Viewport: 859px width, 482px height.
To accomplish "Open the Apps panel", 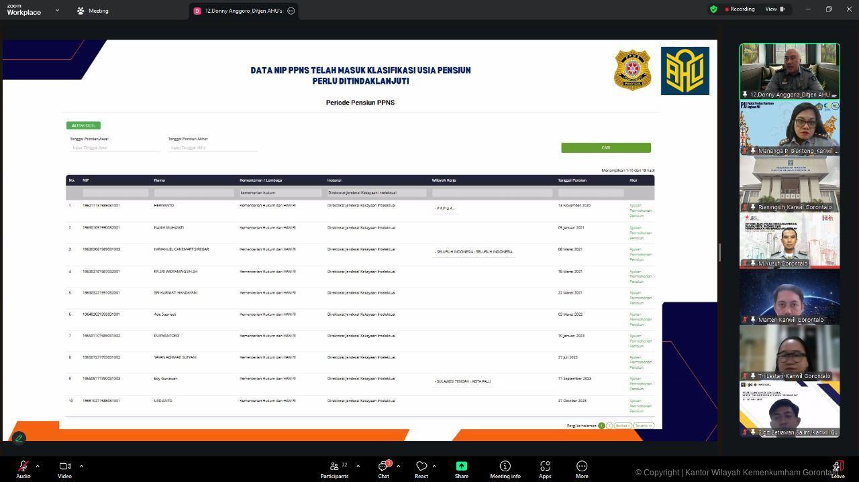I will pyautogui.click(x=545, y=467).
